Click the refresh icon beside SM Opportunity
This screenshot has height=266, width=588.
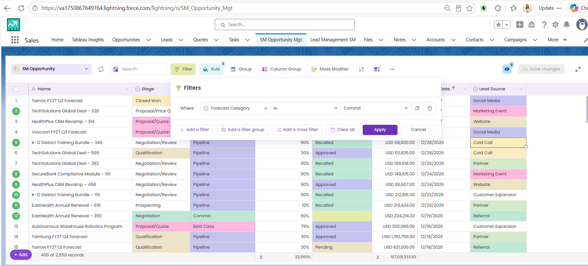coord(101,69)
